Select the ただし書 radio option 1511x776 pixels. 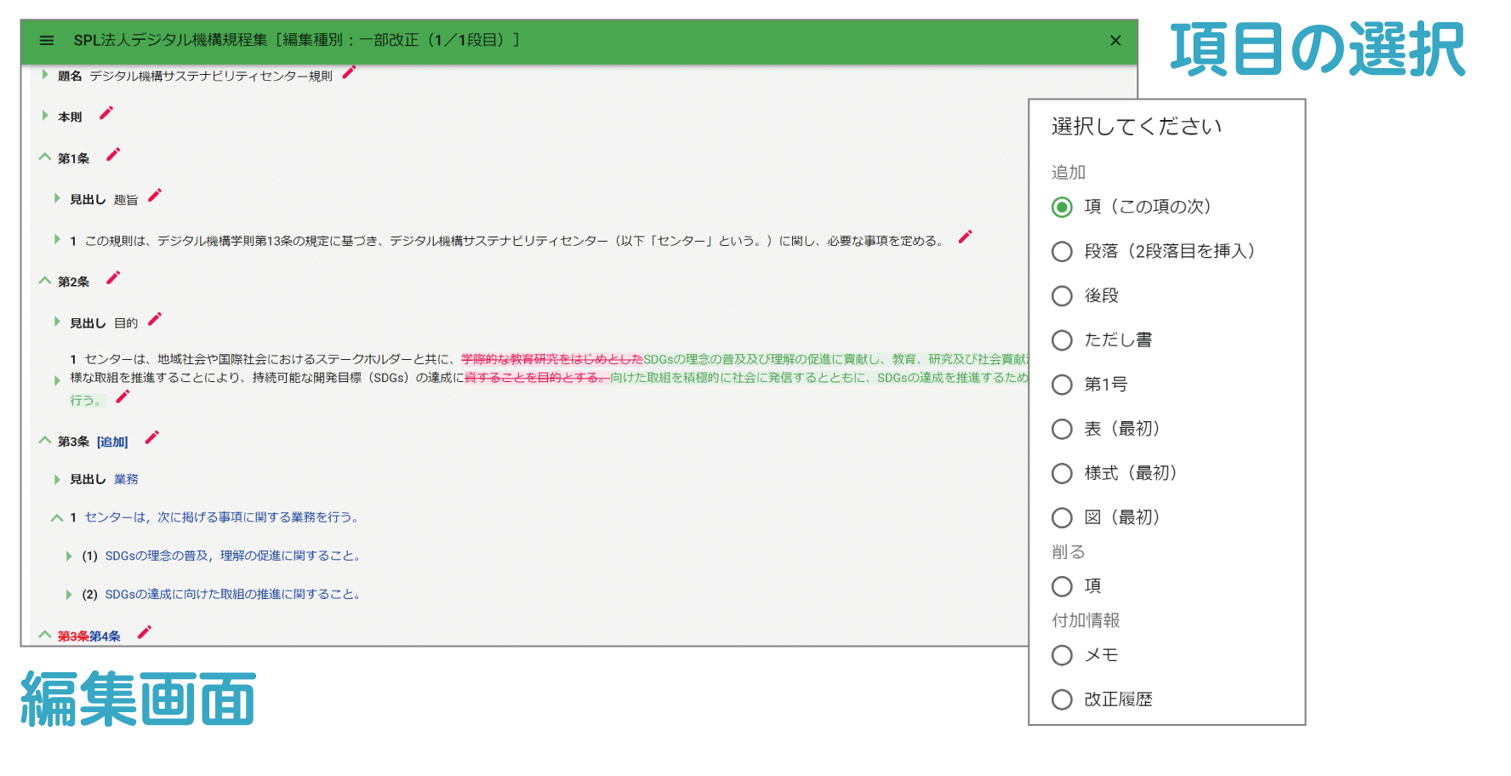click(x=1062, y=340)
